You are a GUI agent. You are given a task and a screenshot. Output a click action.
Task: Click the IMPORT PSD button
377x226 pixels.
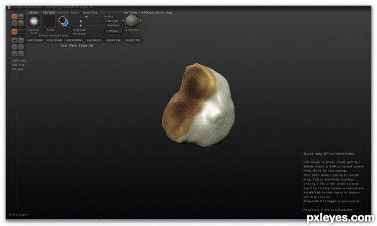[x=133, y=40]
